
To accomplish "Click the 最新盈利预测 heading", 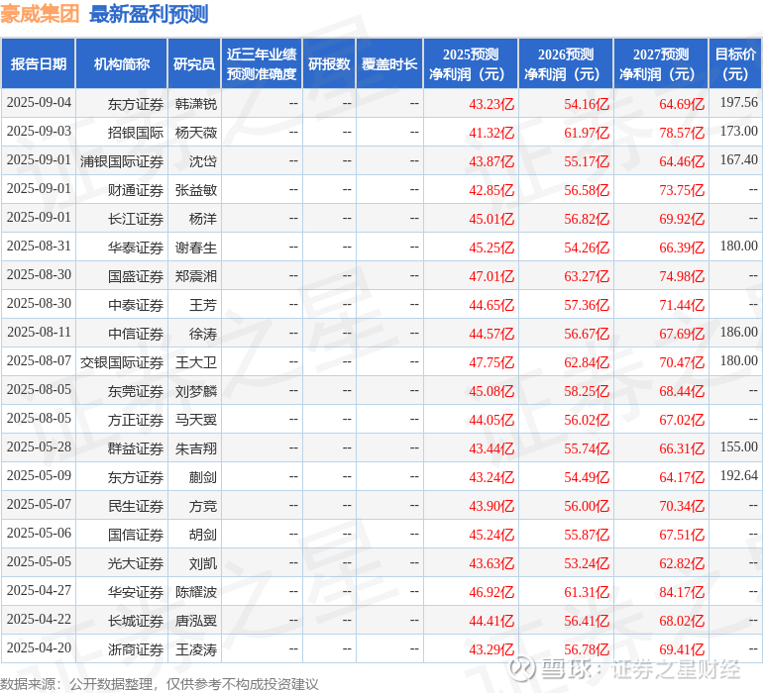I will pyautogui.click(x=149, y=14).
